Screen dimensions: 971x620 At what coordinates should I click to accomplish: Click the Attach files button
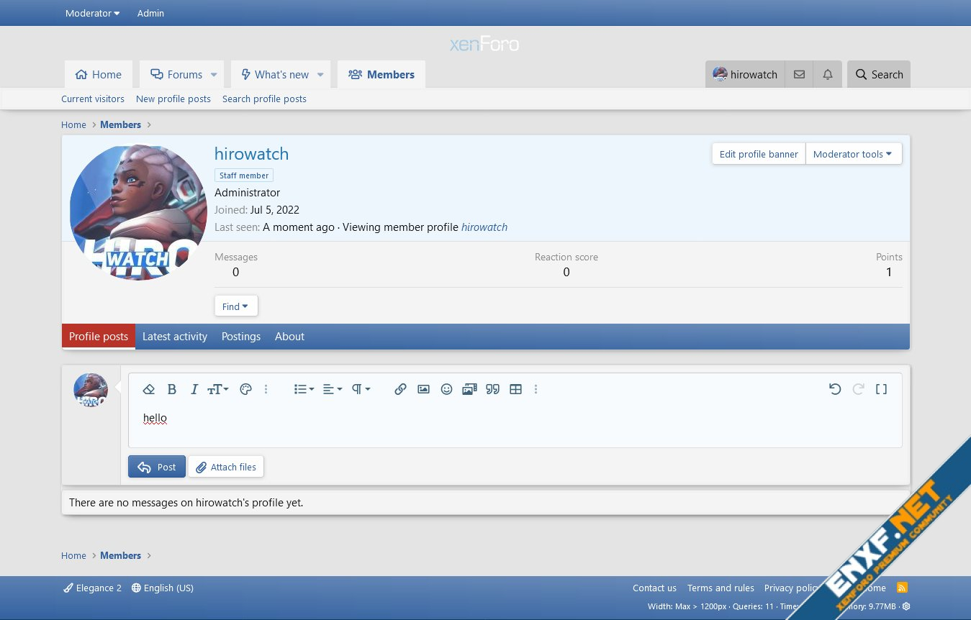coord(226,467)
